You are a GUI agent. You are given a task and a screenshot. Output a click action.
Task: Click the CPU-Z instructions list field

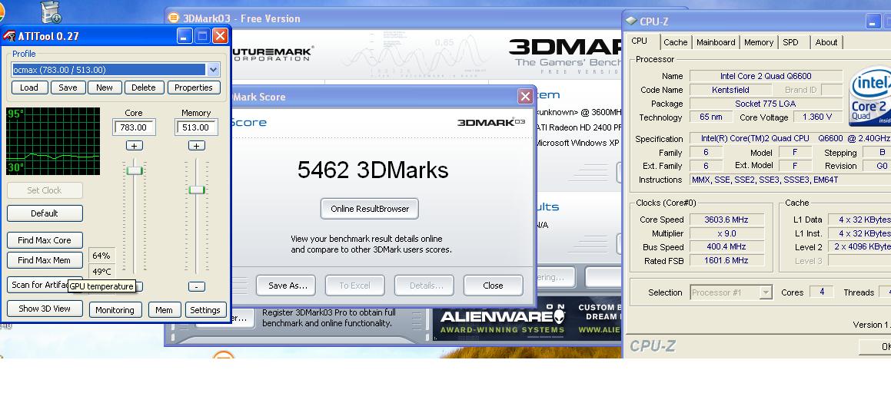(790, 180)
